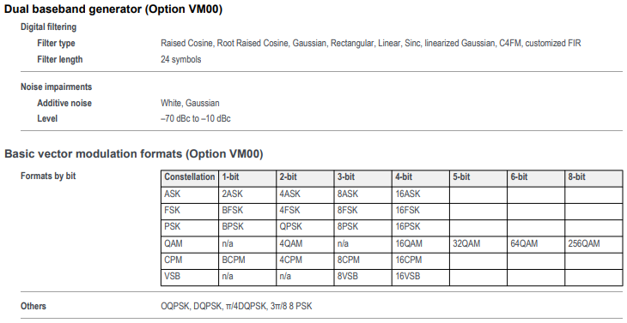The image size is (627, 323).
Task: Select the 16QAM table cell
Action: [421, 243]
